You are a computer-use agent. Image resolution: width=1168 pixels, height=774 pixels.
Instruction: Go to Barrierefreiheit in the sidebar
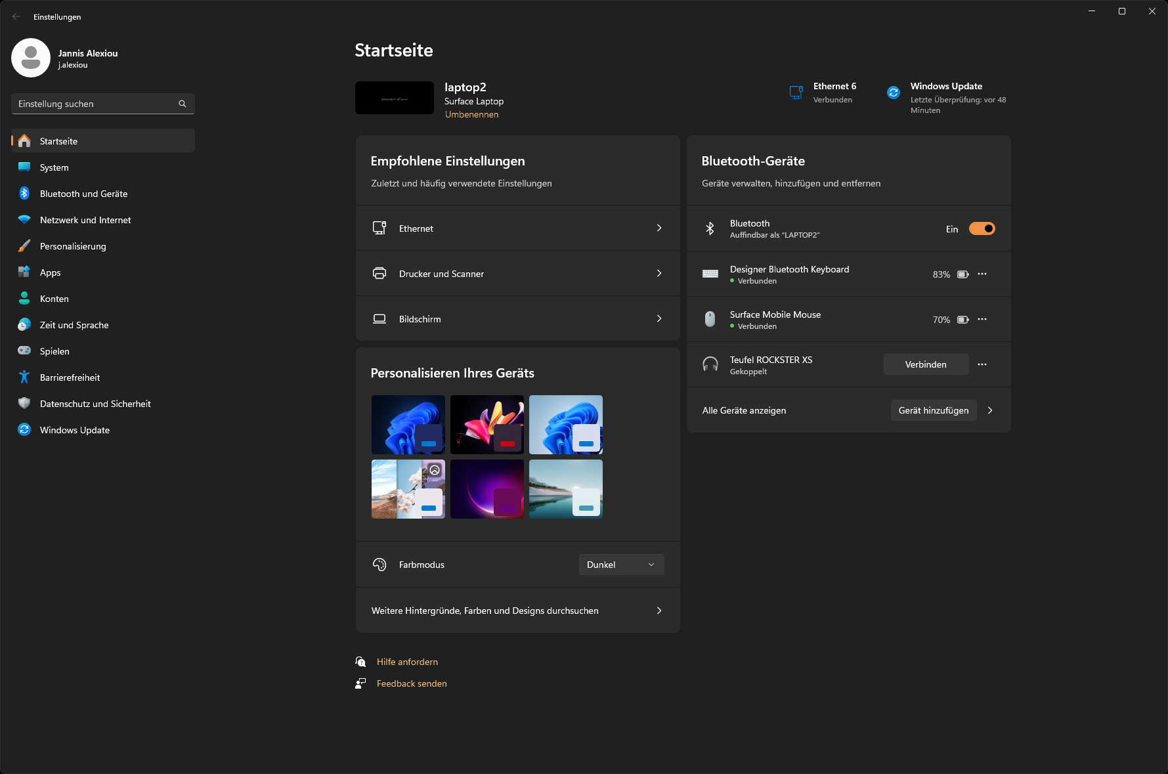pos(103,377)
